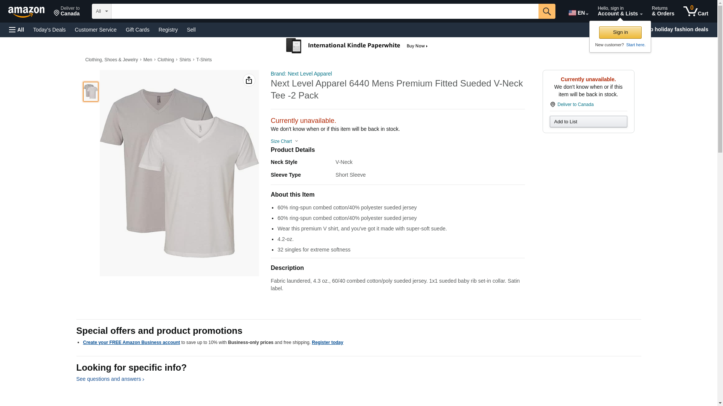Open the Add to List dropdown
This screenshot has height=406, width=723.
tap(588, 122)
